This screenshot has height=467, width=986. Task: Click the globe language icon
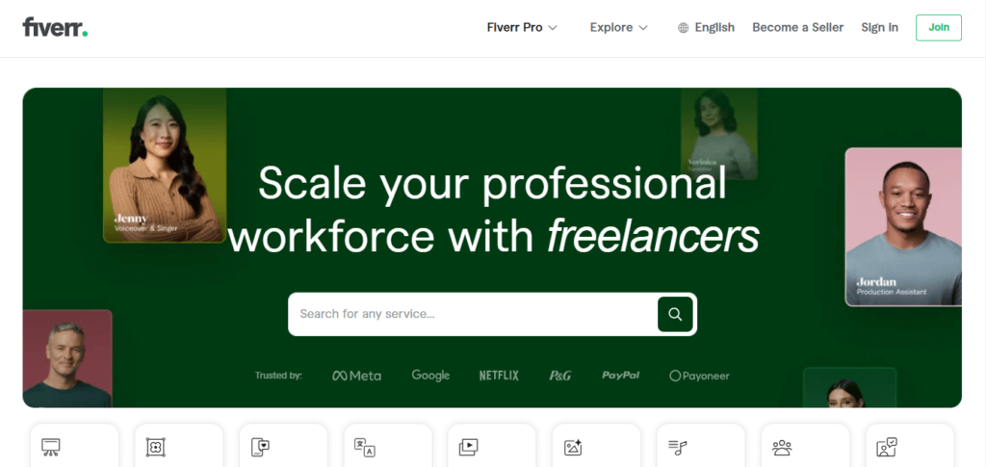pyautogui.click(x=684, y=28)
